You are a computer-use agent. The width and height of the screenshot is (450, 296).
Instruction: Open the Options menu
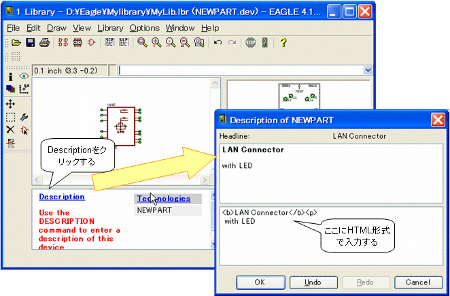(x=144, y=28)
